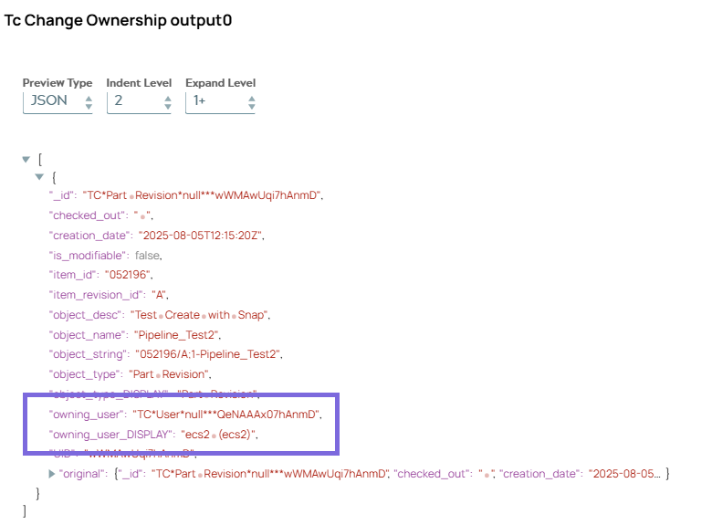Image resolution: width=712 pixels, height=525 pixels.
Task: Open the Expand Level dropdown showing 1+
Action: [220, 102]
